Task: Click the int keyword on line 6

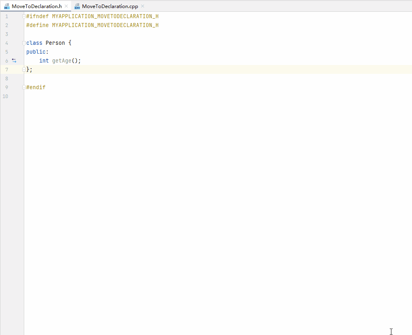Action: point(44,61)
